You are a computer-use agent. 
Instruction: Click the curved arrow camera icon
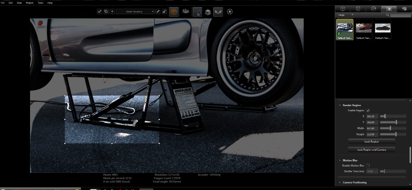click(218, 12)
